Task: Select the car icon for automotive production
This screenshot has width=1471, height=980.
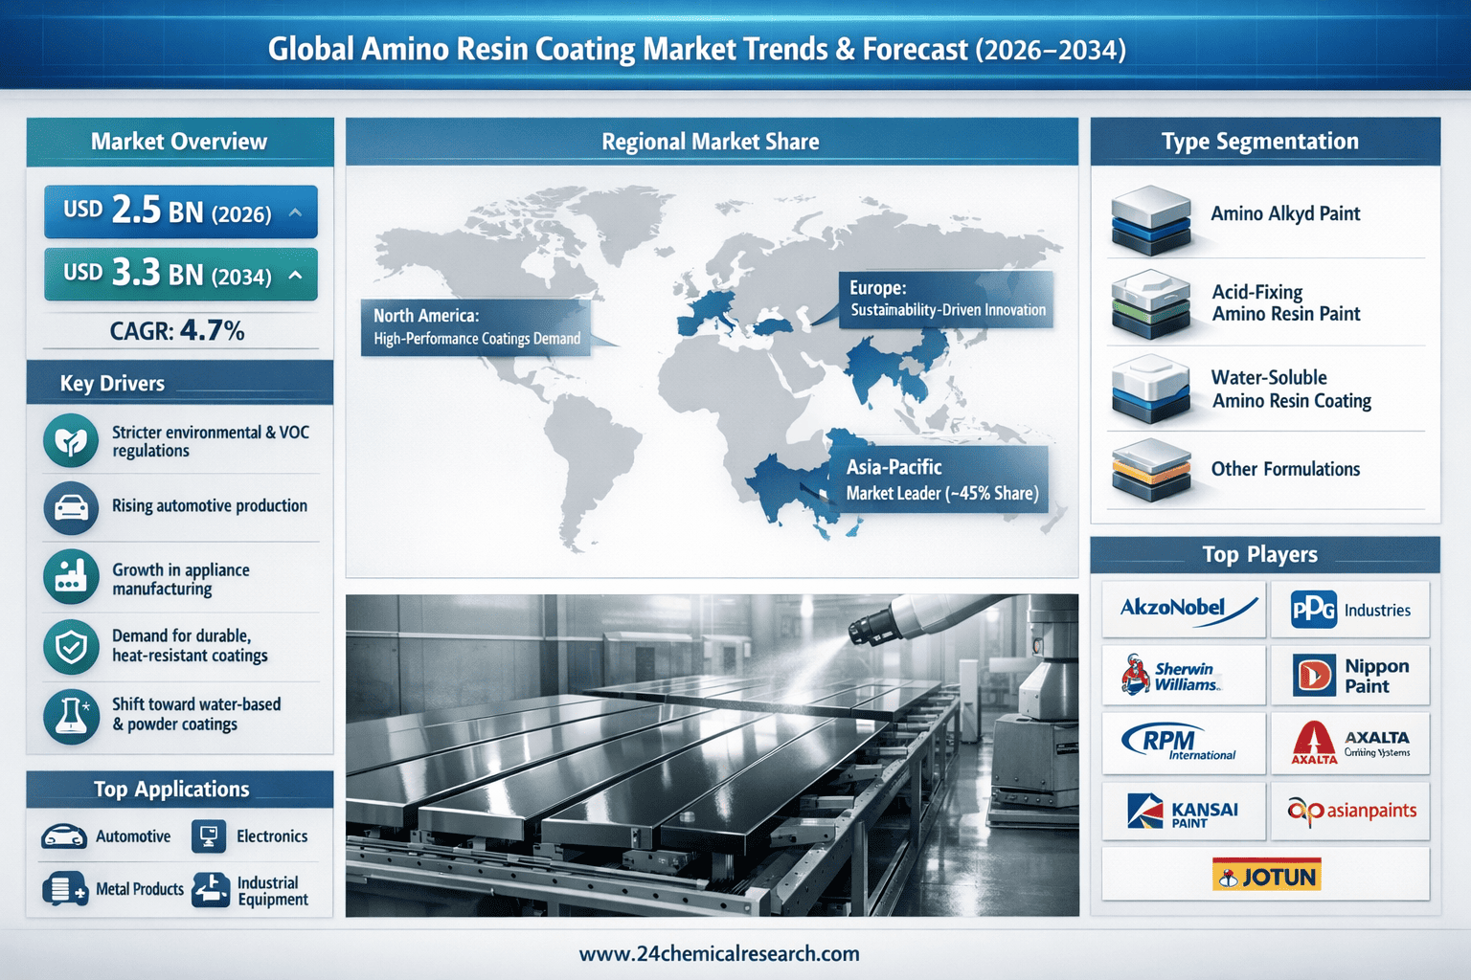Action: [x=71, y=507]
